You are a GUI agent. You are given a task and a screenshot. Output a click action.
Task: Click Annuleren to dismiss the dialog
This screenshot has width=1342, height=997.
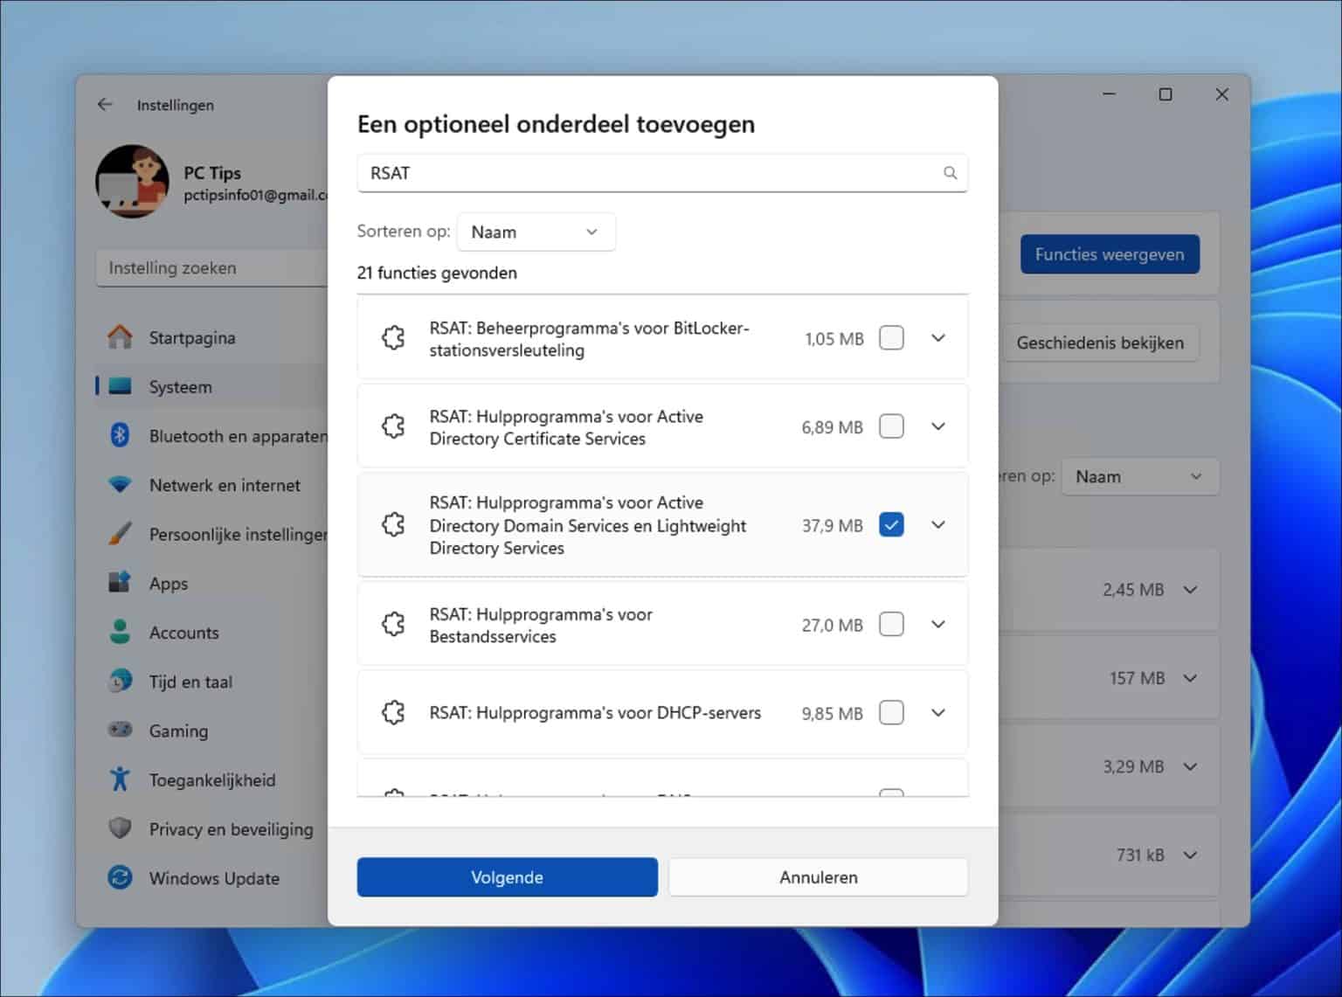coord(818,876)
